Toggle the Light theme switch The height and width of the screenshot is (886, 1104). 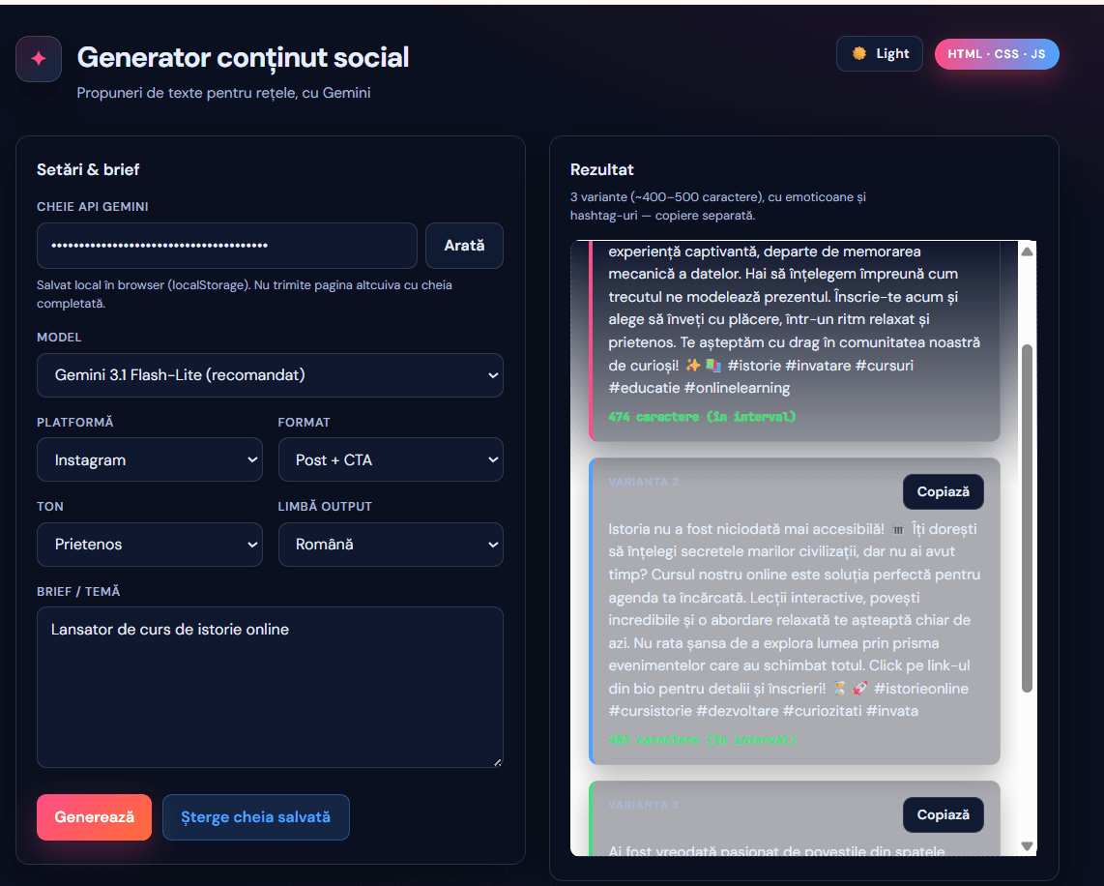pos(879,54)
